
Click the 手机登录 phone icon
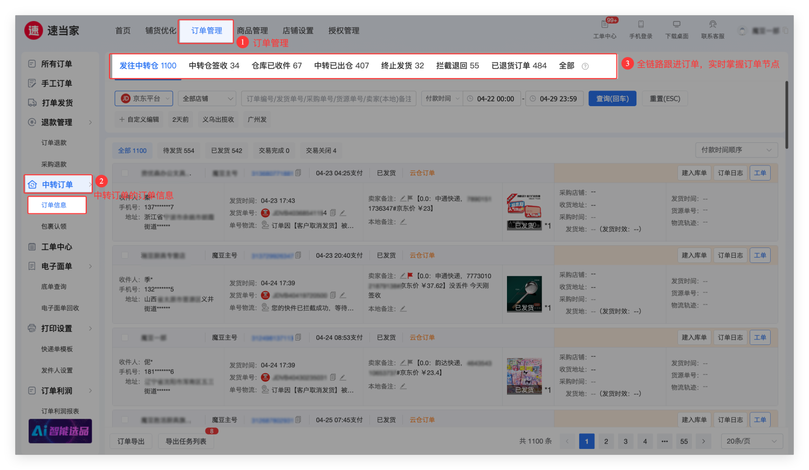[x=641, y=25]
